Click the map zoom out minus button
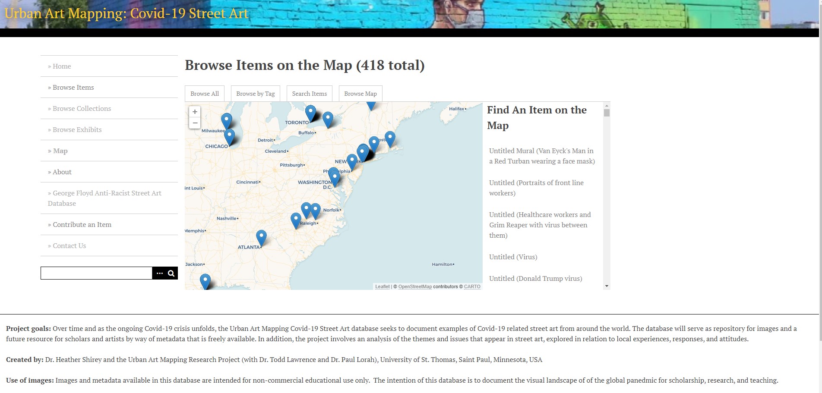 pyautogui.click(x=195, y=123)
